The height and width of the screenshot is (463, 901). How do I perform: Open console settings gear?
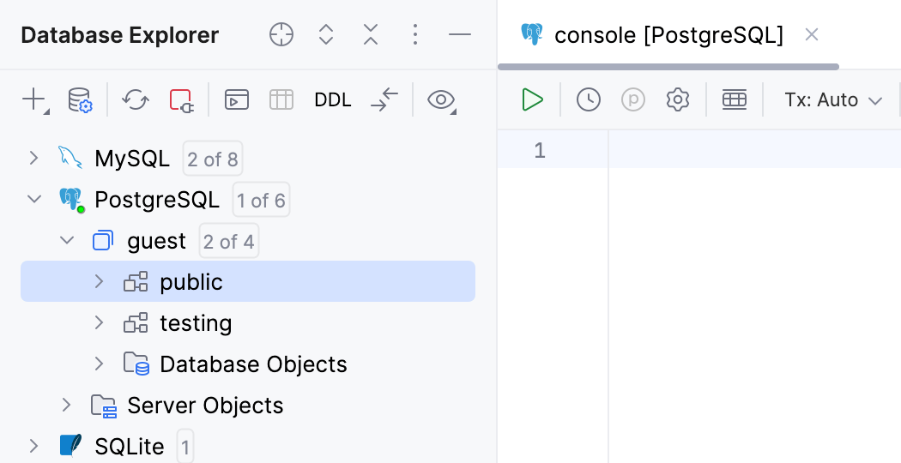[x=678, y=99]
